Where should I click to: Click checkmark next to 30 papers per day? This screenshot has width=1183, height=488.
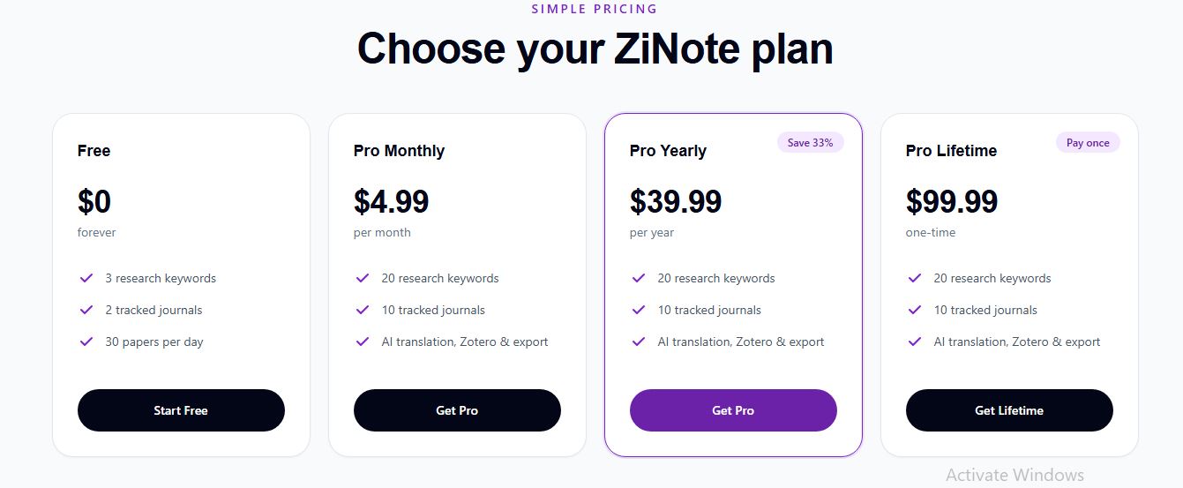pyautogui.click(x=86, y=342)
